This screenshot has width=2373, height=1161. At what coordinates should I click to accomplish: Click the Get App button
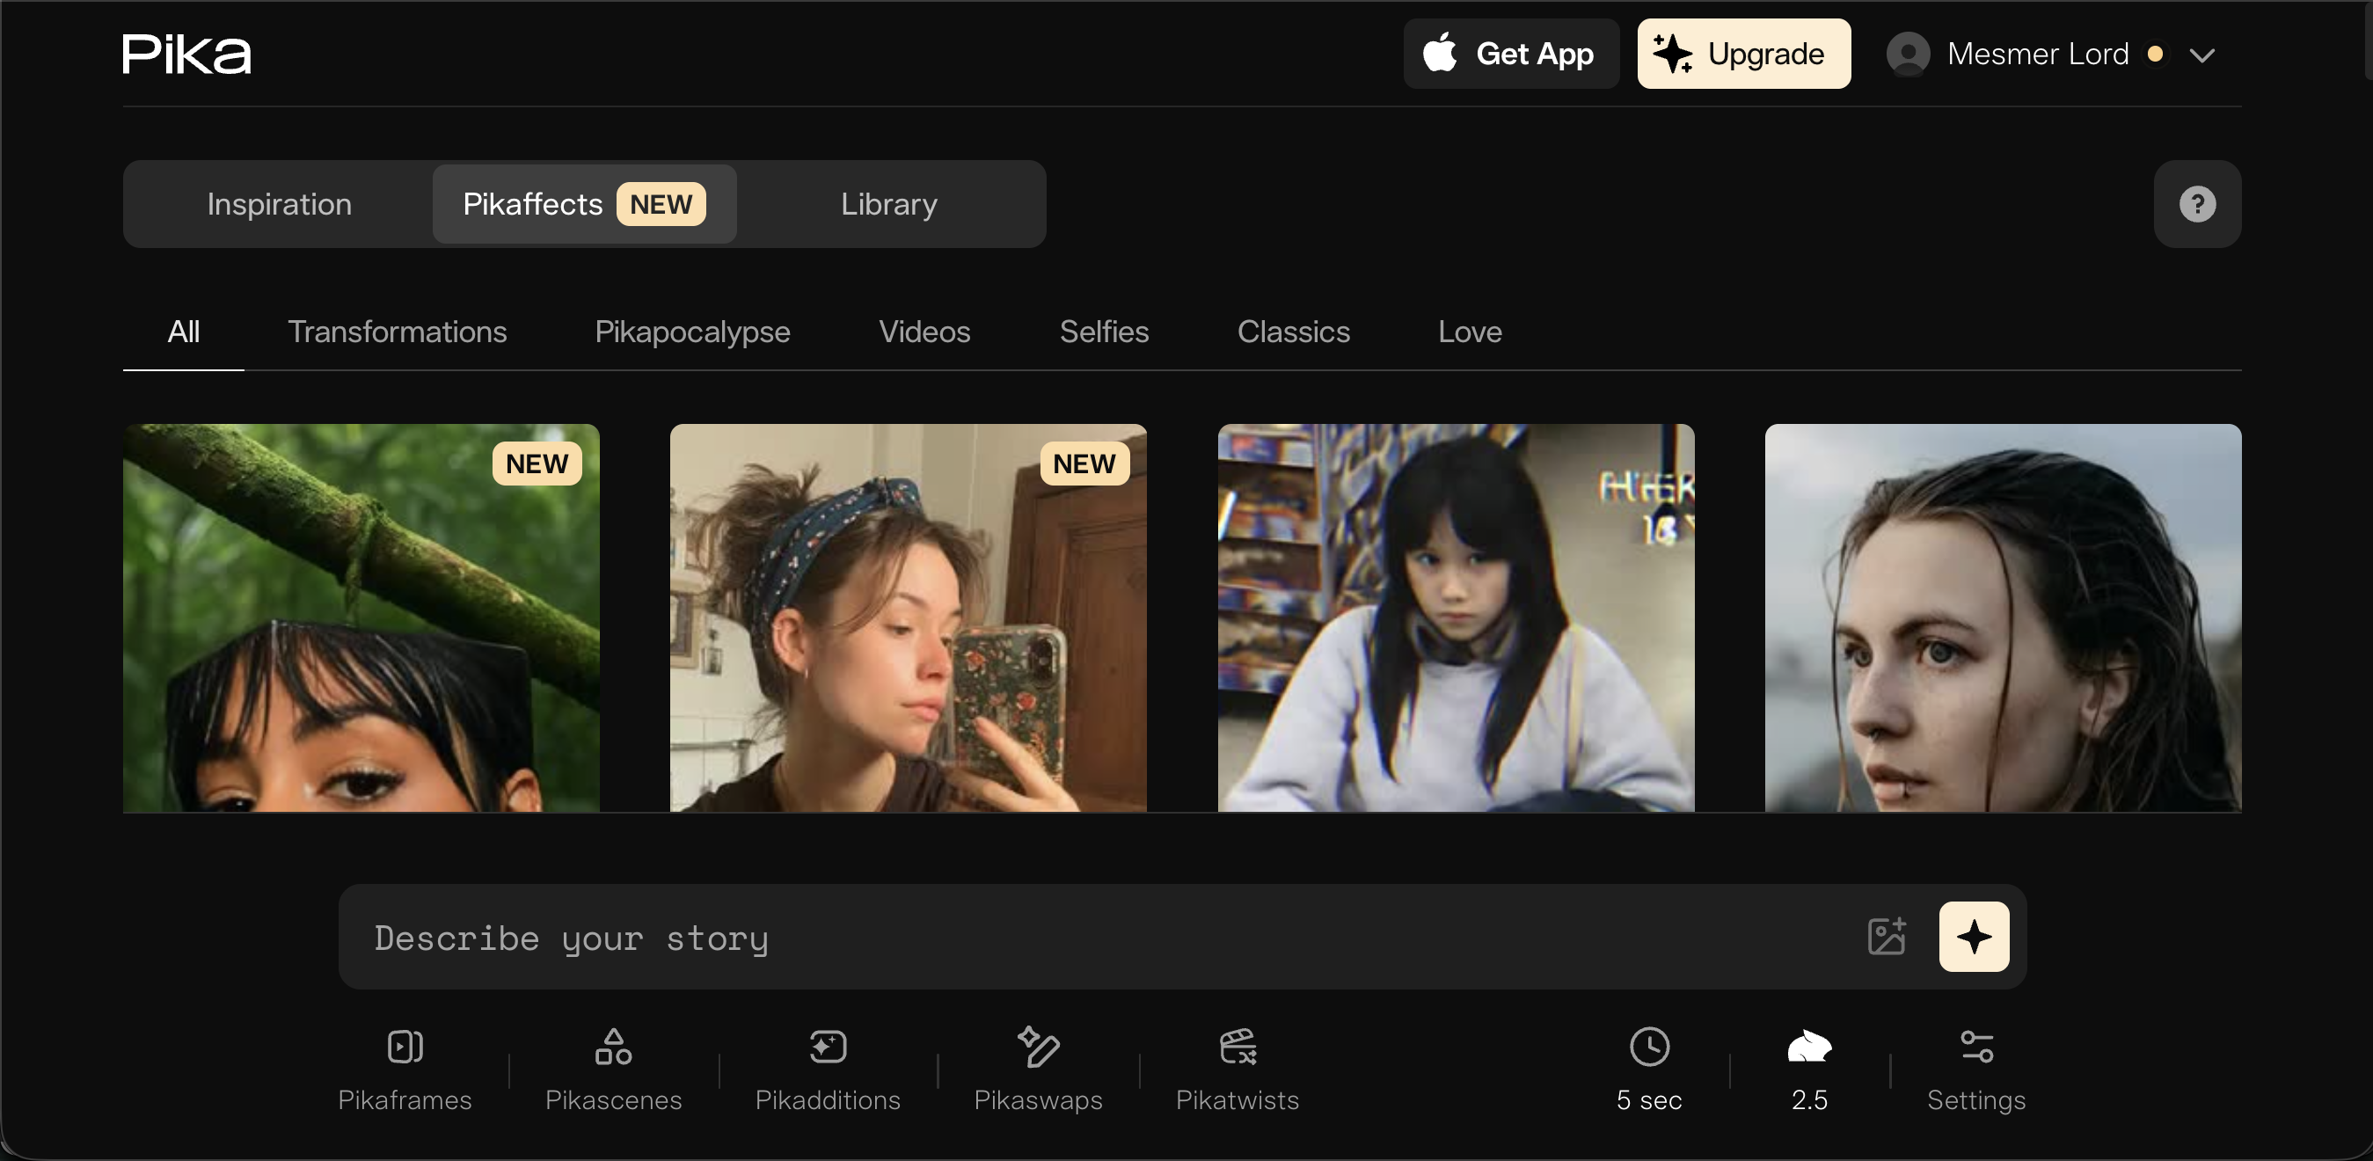pos(1511,54)
